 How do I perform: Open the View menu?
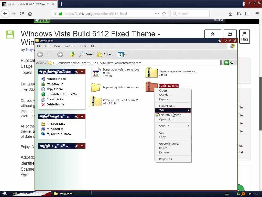[x=57, y=46]
